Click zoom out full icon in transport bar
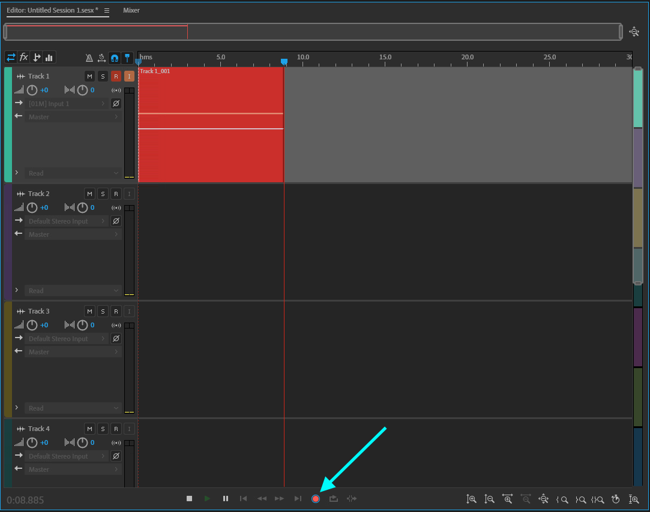650x512 pixels. pos(543,499)
